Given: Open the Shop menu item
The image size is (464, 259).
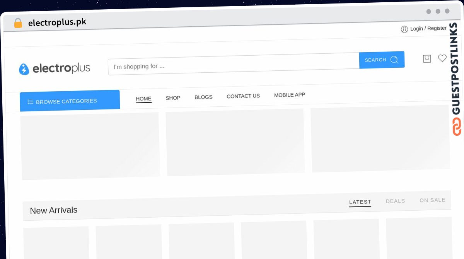Looking at the screenshot, I should coord(173,98).
